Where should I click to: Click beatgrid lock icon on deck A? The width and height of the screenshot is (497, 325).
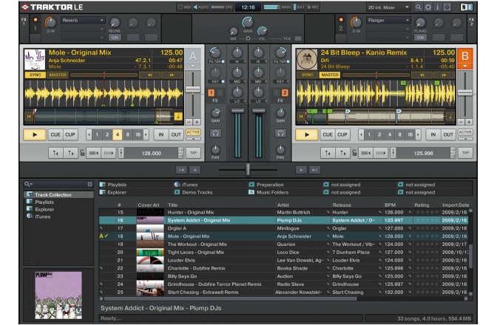82,153
